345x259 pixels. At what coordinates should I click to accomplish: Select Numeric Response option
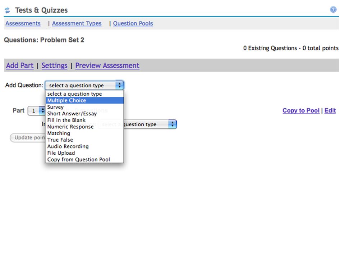85,127
